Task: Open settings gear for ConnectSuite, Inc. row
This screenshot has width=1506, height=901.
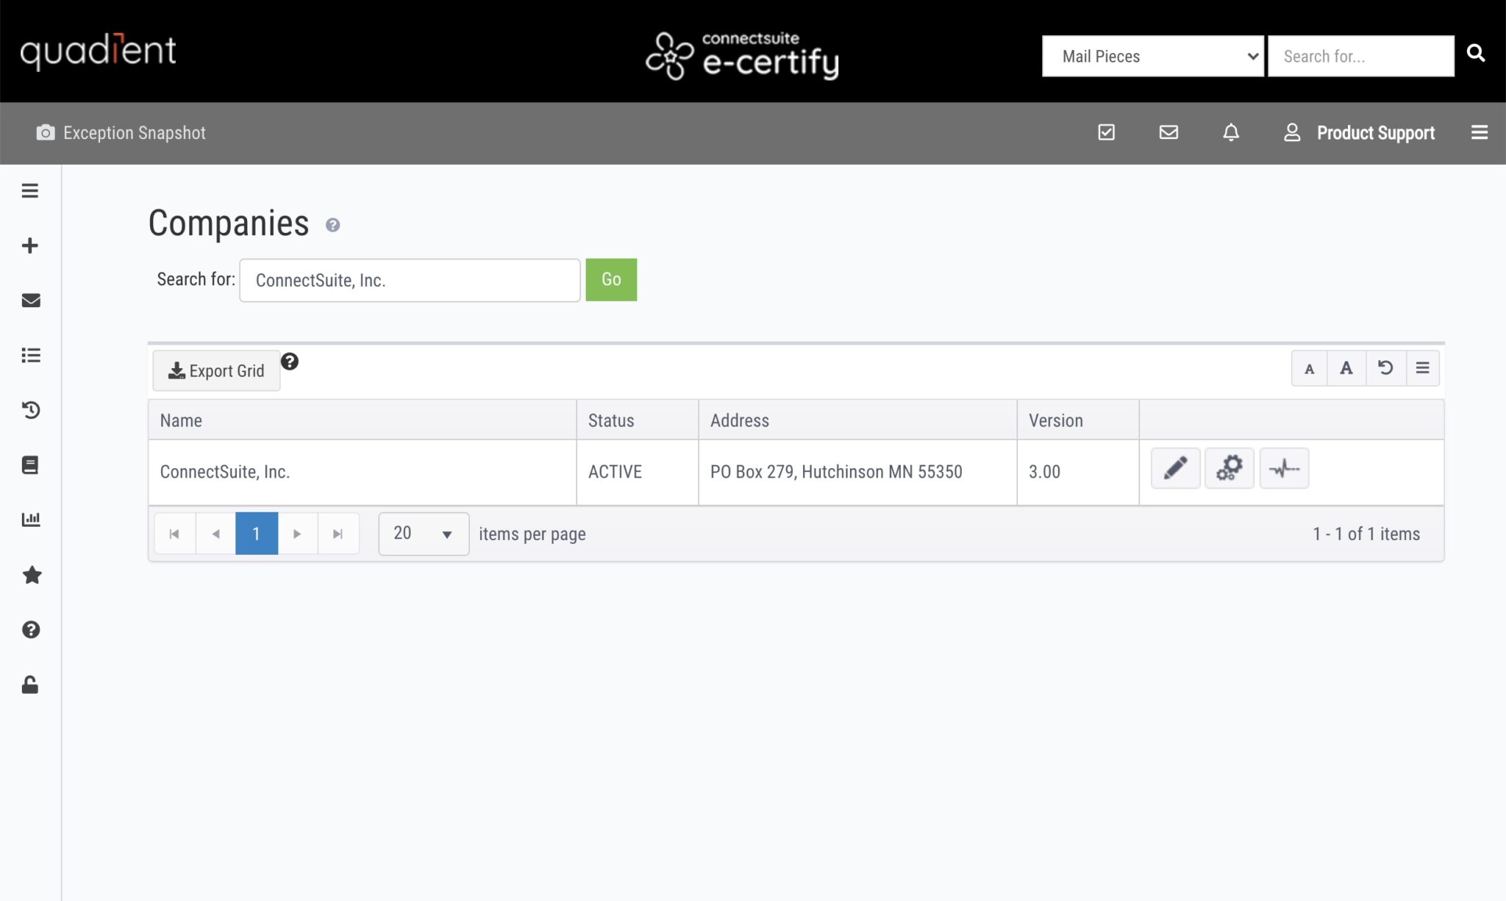Action: (1229, 468)
